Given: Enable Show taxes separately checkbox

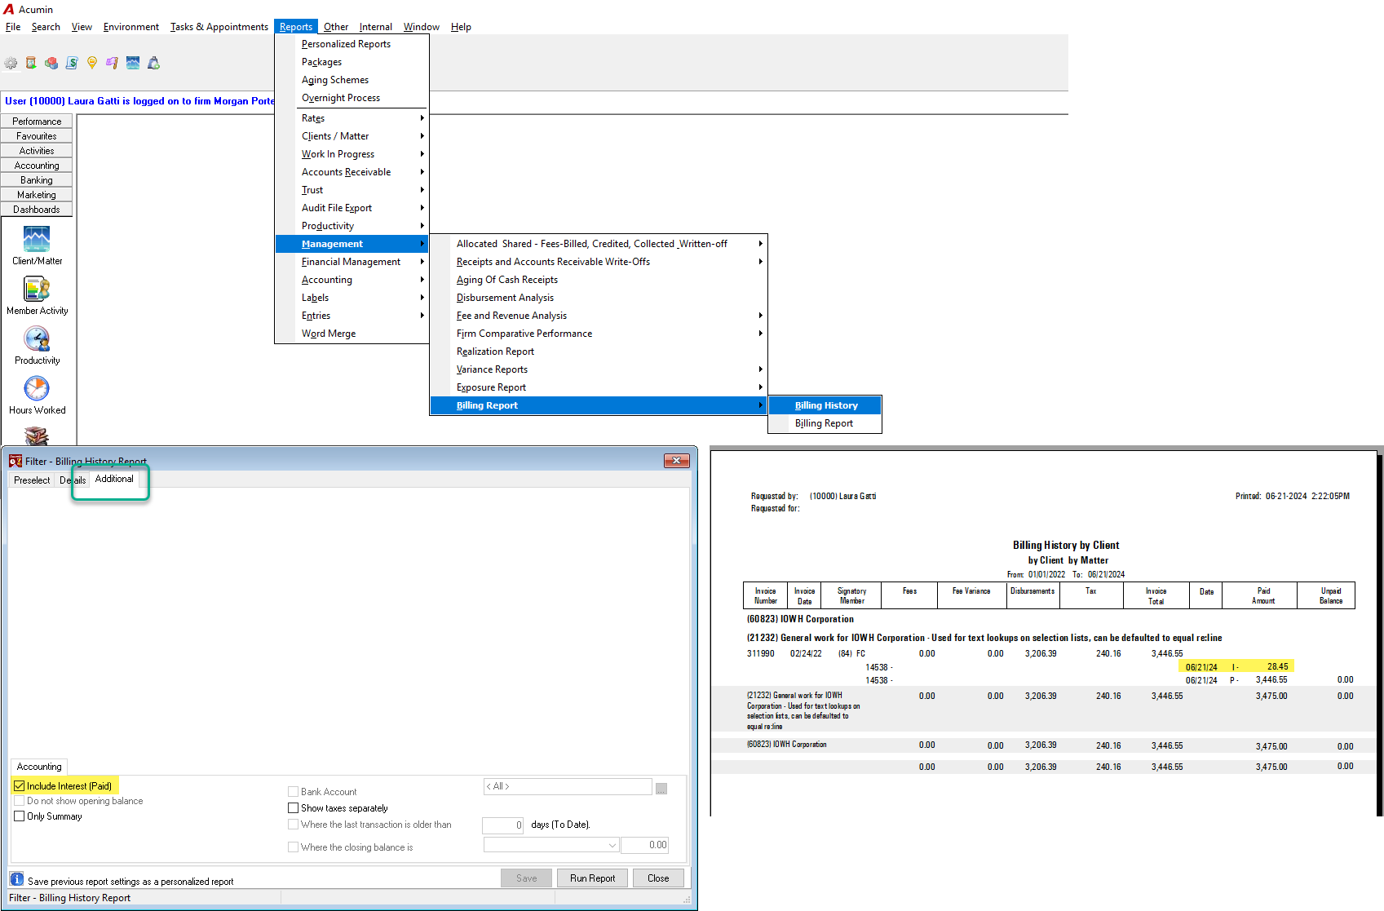Looking at the screenshot, I should [x=293, y=808].
